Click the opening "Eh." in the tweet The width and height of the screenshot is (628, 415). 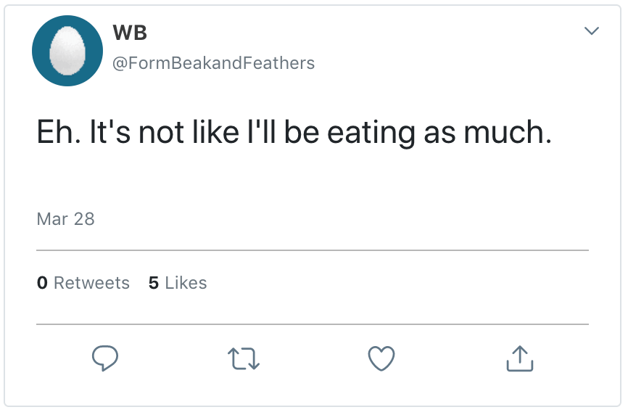point(57,134)
